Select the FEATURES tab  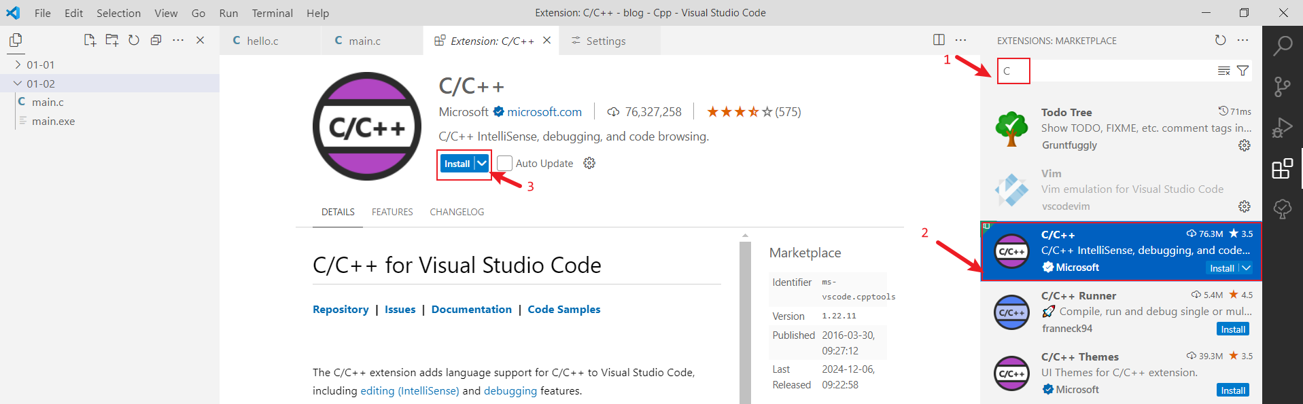click(x=392, y=212)
